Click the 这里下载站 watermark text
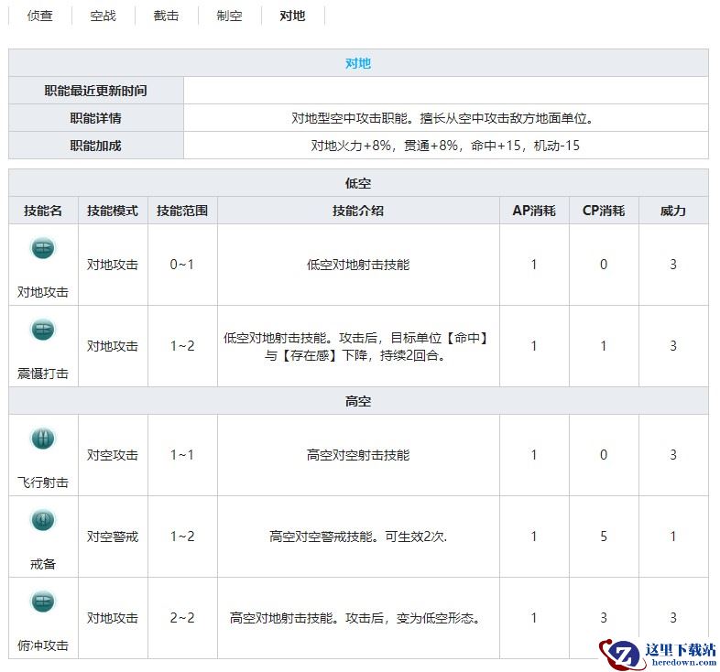 tap(680, 649)
